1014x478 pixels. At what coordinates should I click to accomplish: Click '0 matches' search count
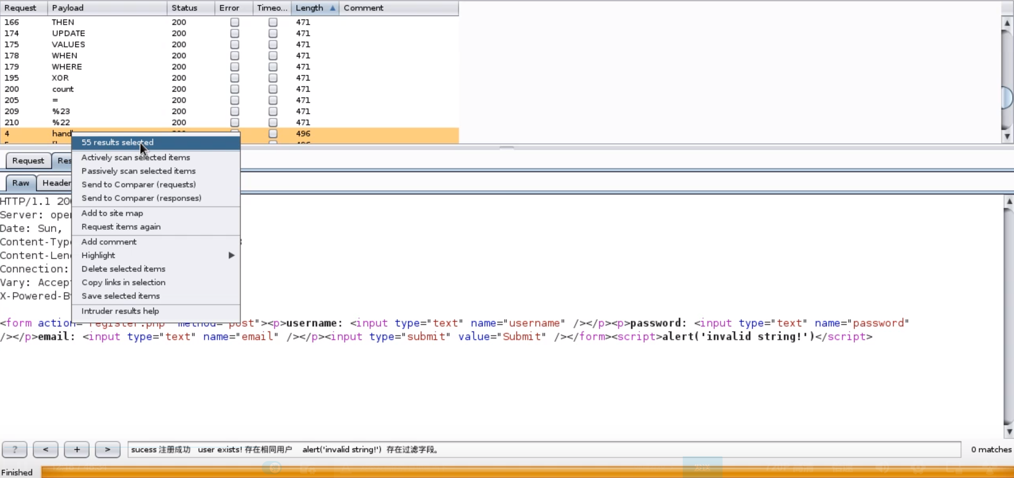coord(991,449)
